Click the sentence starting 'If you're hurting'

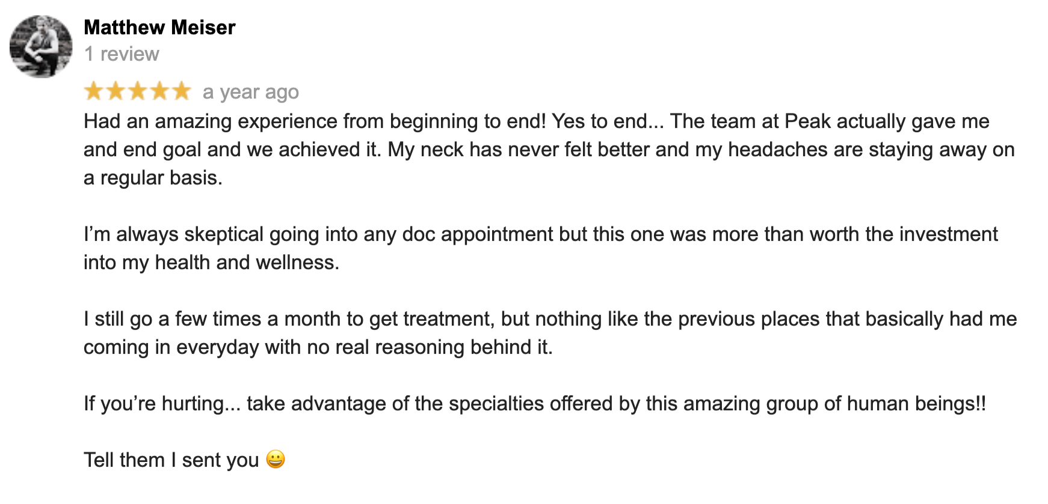pyautogui.click(x=535, y=404)
